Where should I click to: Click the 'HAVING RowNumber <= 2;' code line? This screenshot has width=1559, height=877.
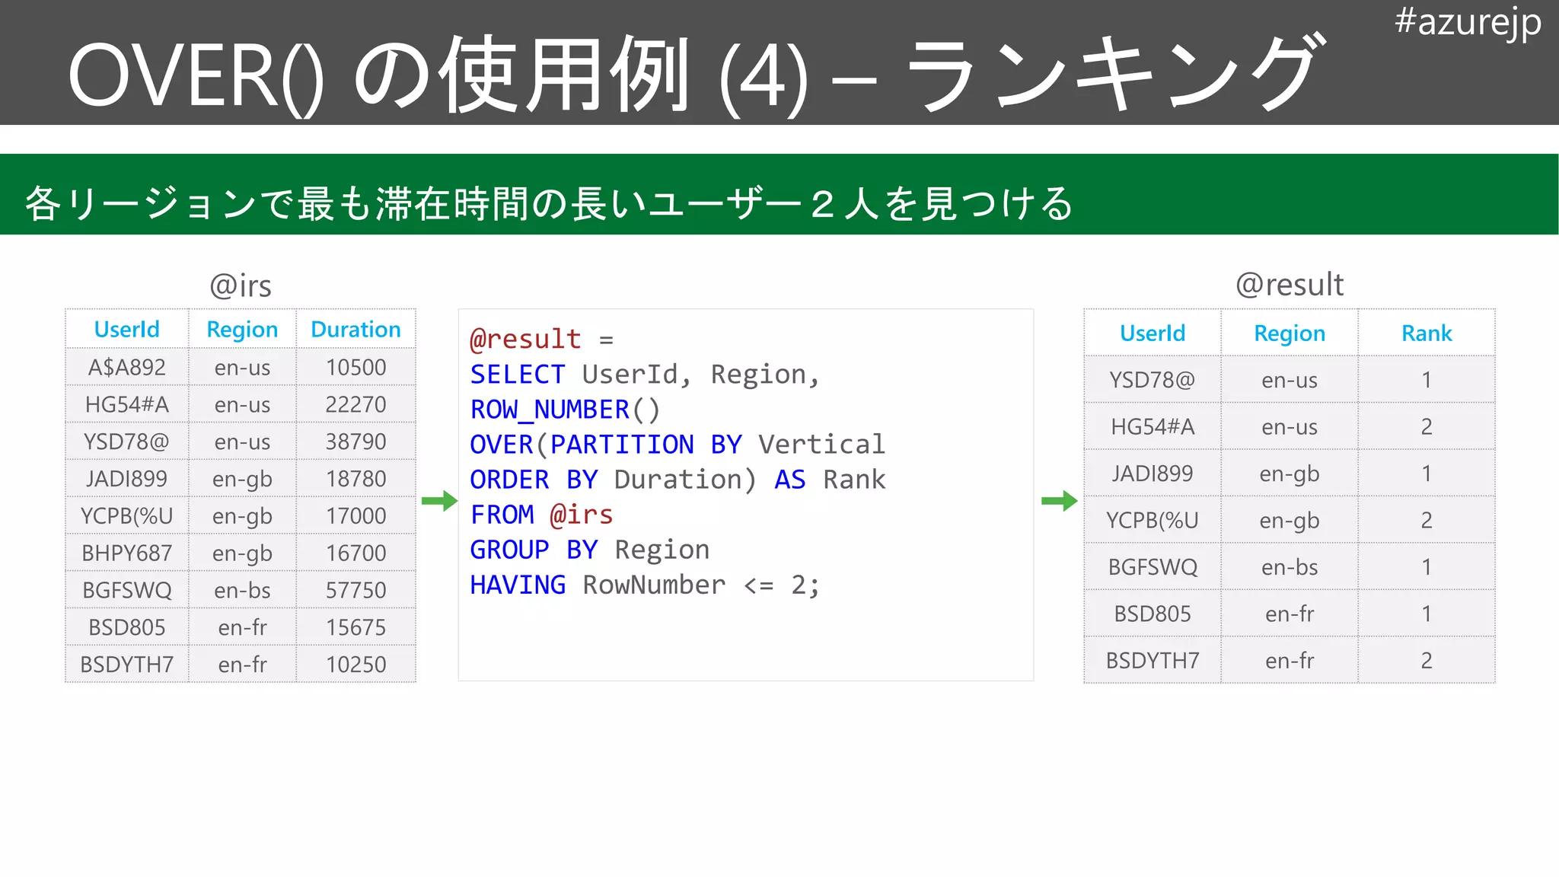[645, 585]
